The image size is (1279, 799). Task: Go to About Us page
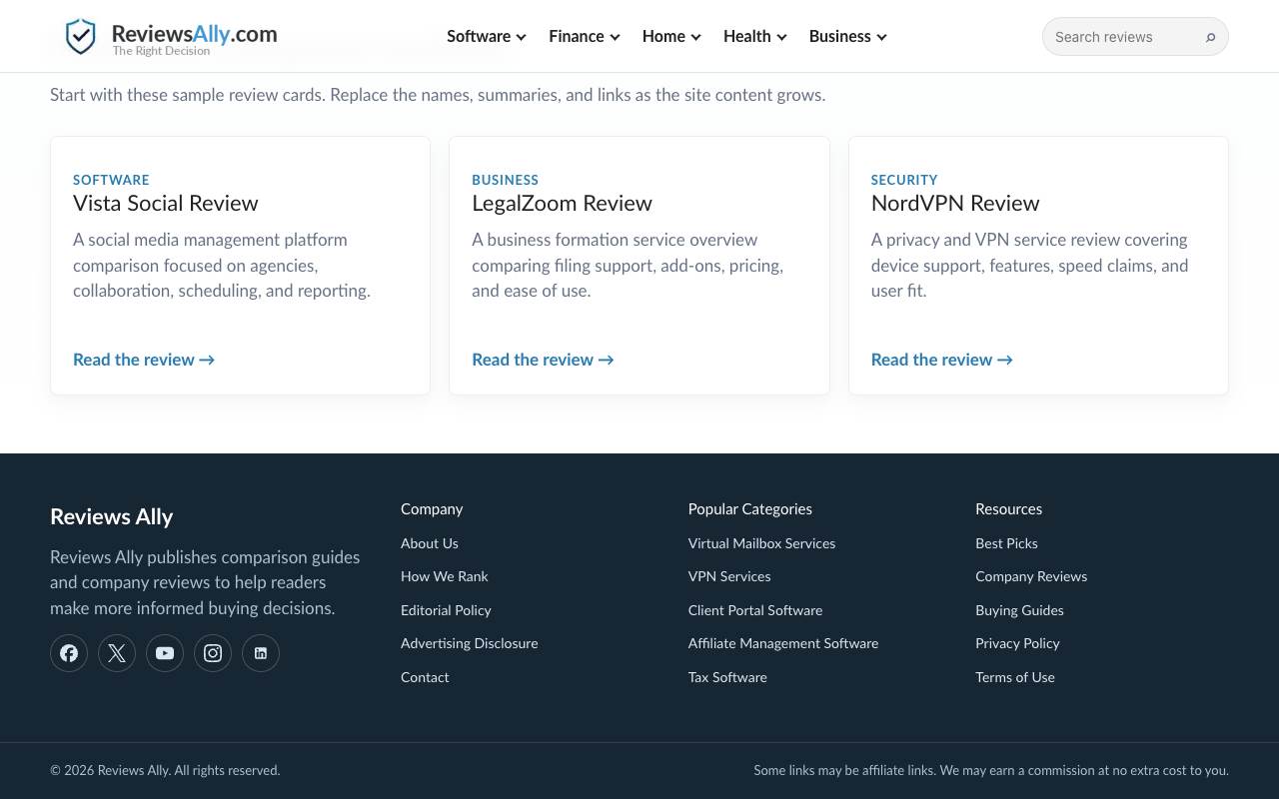pos(430,543)
